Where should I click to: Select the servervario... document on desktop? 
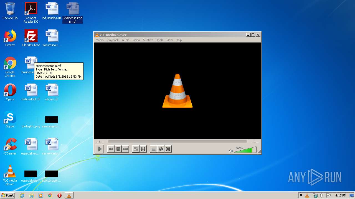coord(52,146)
